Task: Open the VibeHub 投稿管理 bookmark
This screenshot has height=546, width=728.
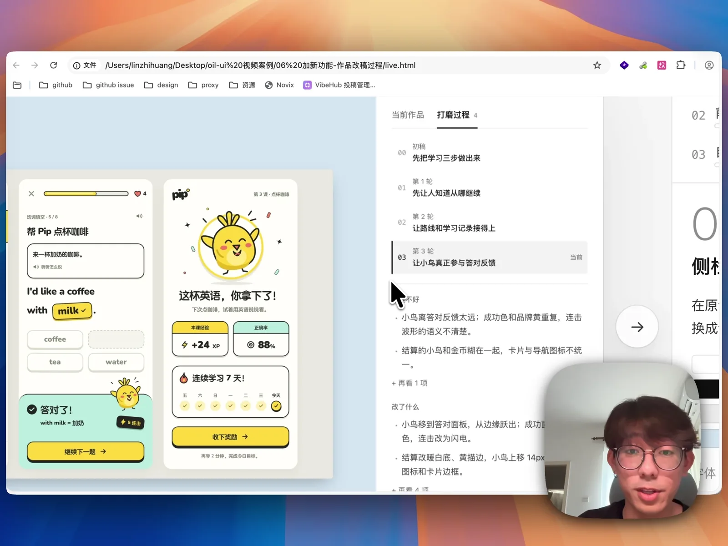Action: point(339,85)
